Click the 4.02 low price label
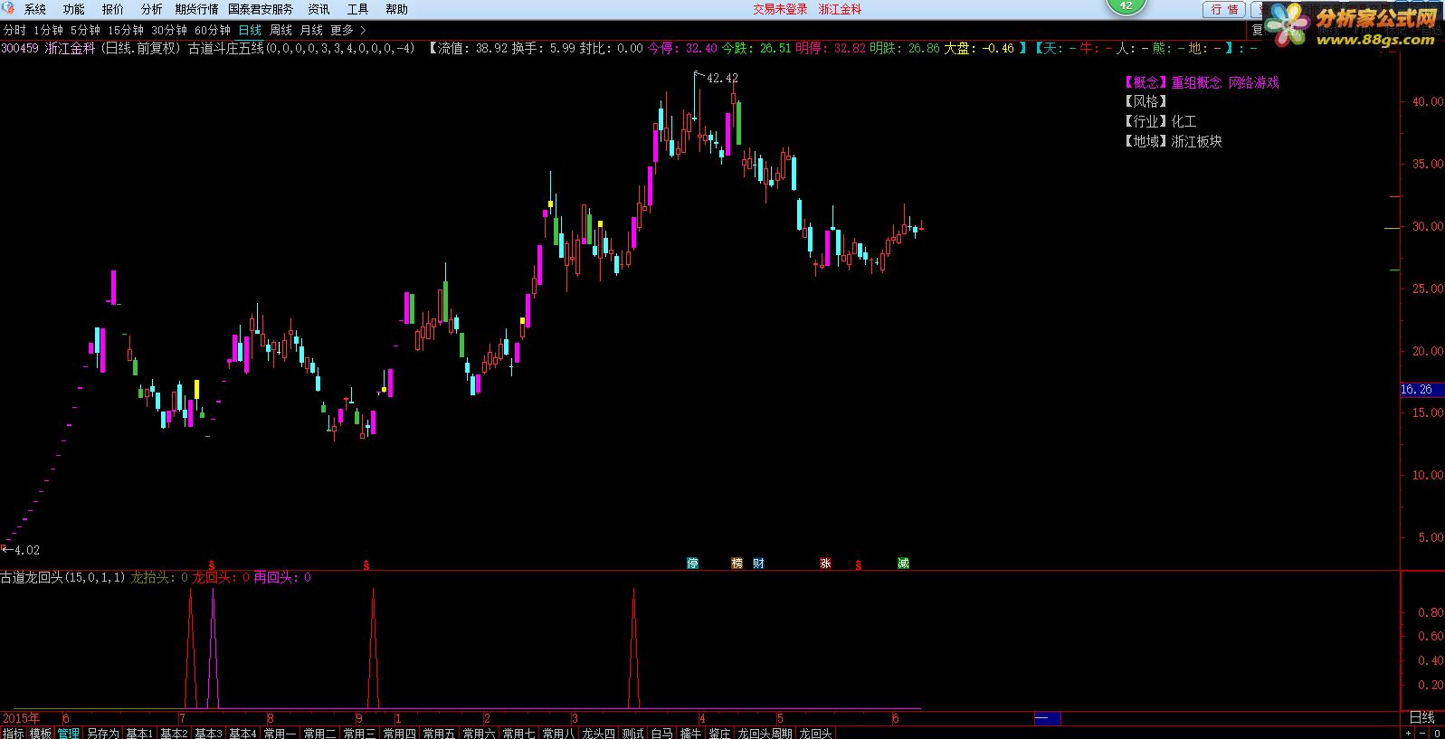1445x739 pixels. 27,550
